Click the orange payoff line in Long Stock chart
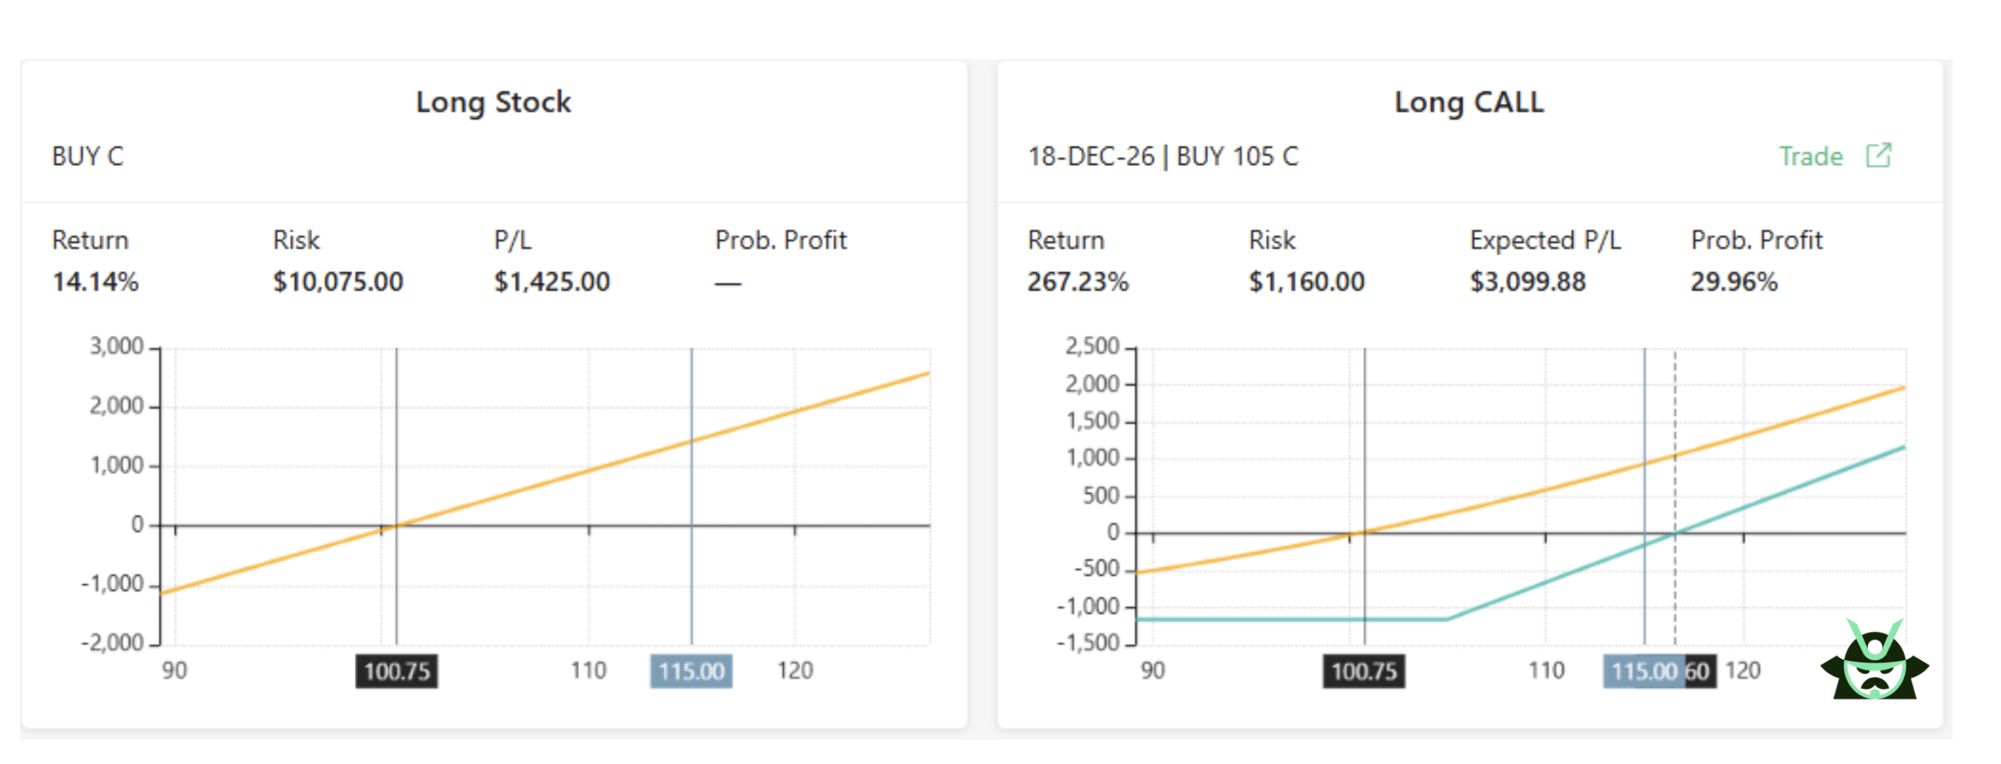The width and height of the screenshot is (2001, 764). click(x=588, y=469)
